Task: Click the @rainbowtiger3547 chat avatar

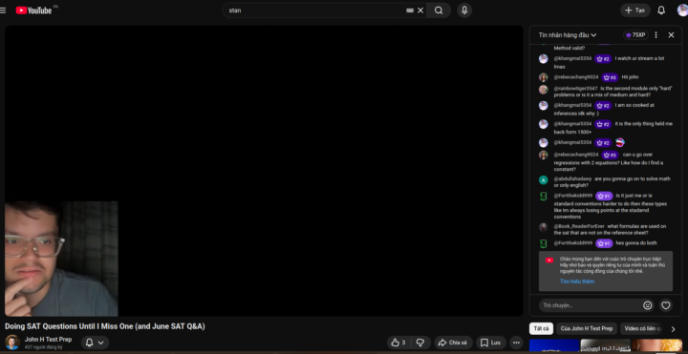Action: tap(543, 90)
